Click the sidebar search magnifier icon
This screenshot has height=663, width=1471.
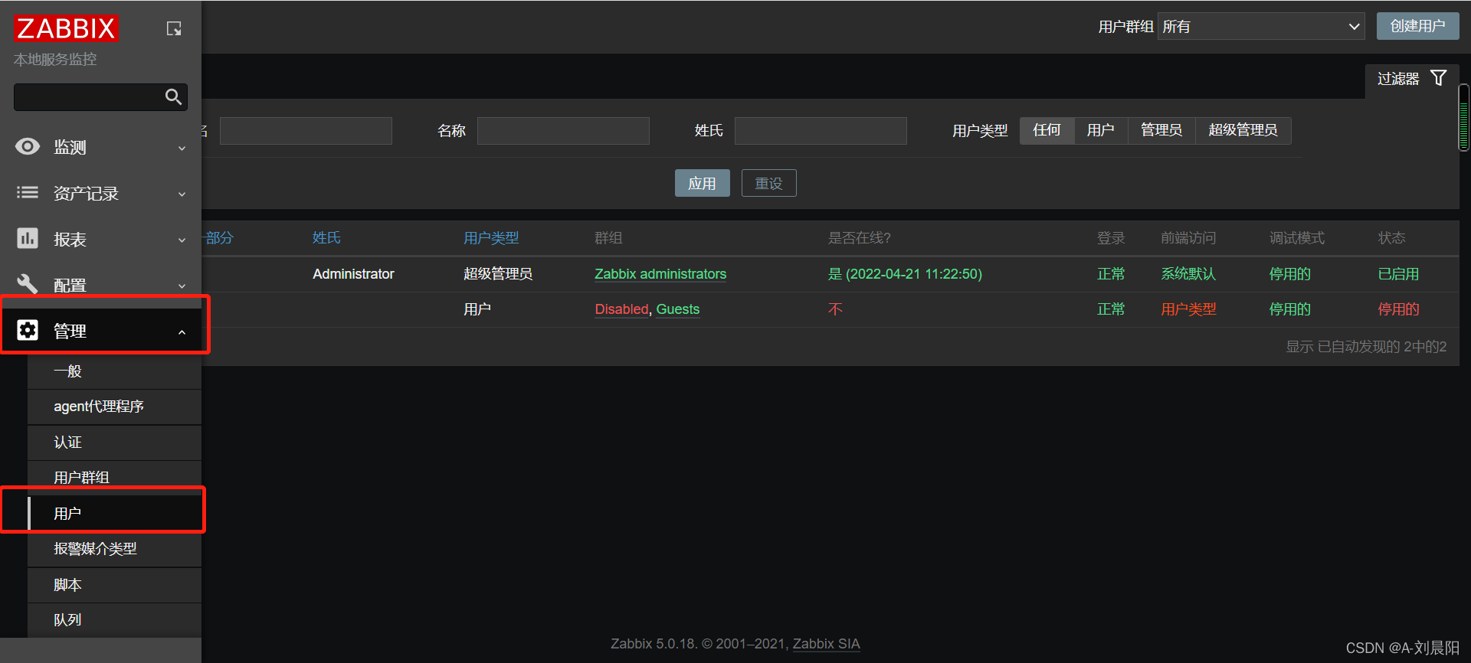[x=174, y=96]
